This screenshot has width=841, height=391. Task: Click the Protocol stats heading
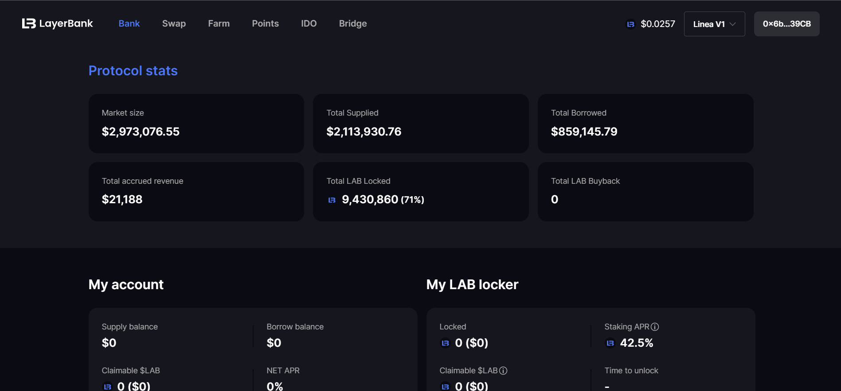[133, 71]
